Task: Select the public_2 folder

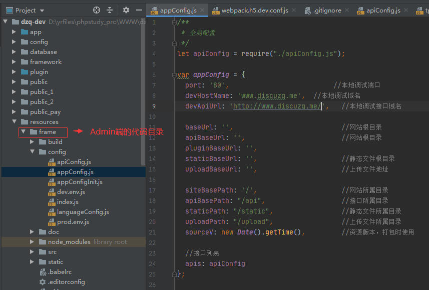Action: point(42,102)
